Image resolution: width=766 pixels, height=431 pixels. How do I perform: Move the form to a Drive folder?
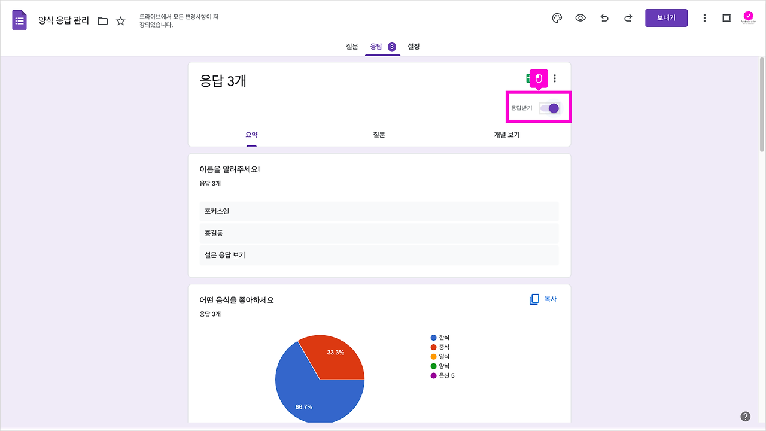tap(102, 20)
